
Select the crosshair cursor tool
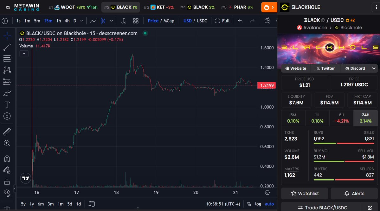[7, 36]
